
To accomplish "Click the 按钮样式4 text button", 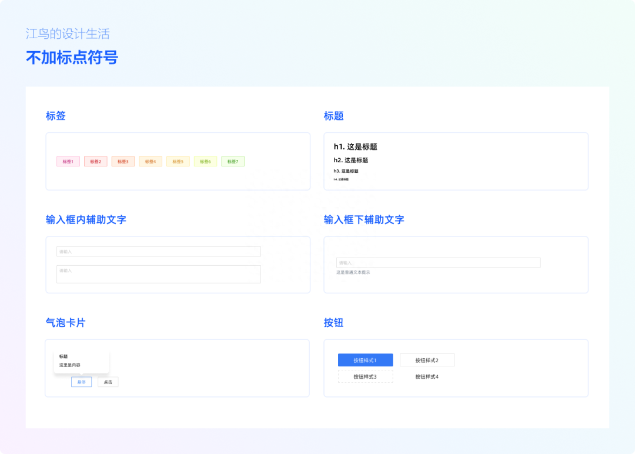I will point(427,377).
